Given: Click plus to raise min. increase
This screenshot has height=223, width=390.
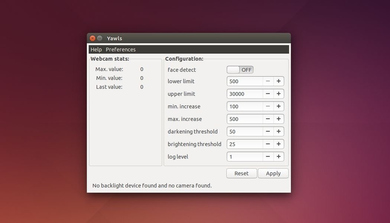Looking at the screenshot, I should pyautogui.click(x=279, y=106).
